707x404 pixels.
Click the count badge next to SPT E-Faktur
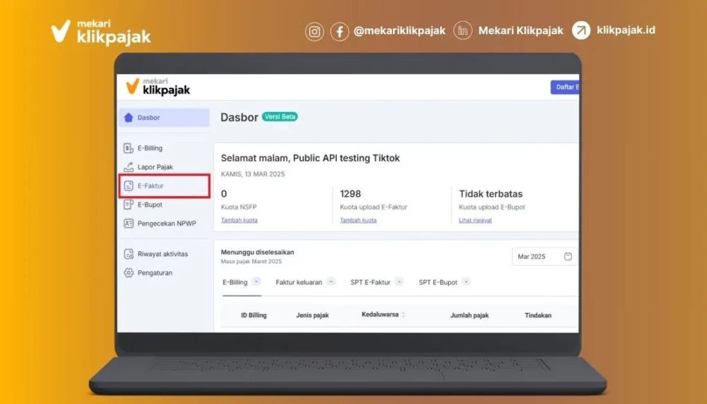pos(399,281)
